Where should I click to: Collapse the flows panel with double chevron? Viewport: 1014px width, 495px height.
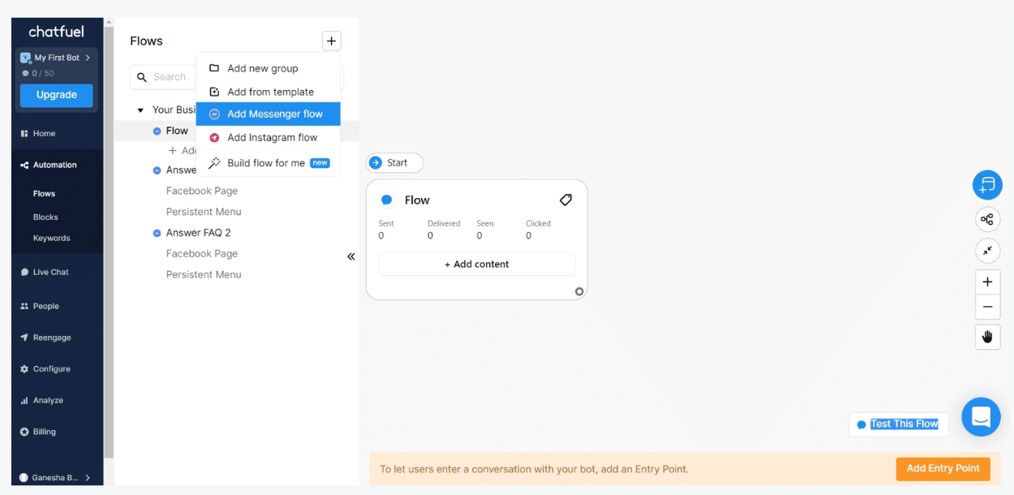351,256
